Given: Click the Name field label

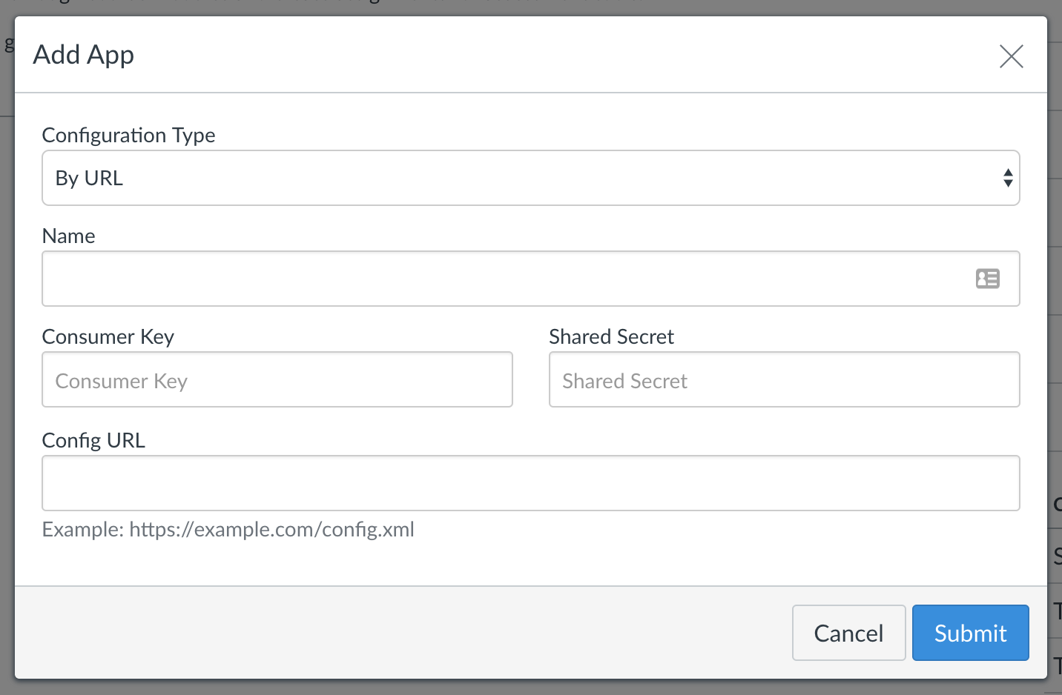Looking at the screenshot, I should [68, 236].
